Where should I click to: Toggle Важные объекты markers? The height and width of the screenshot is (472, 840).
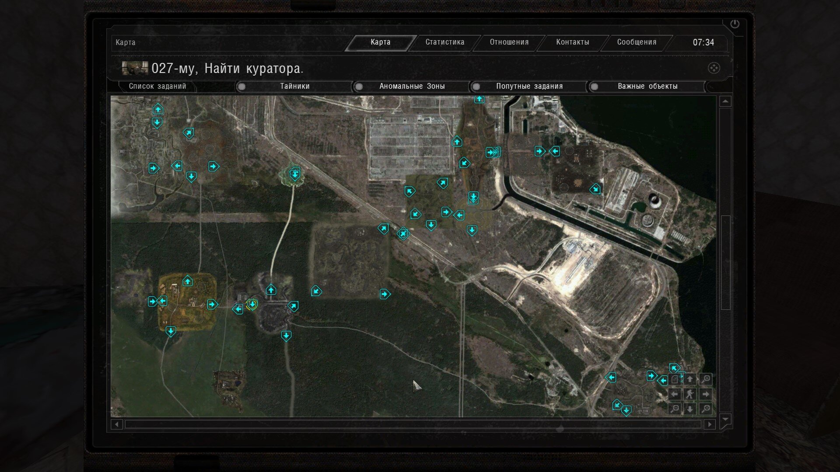pos(647,87)
